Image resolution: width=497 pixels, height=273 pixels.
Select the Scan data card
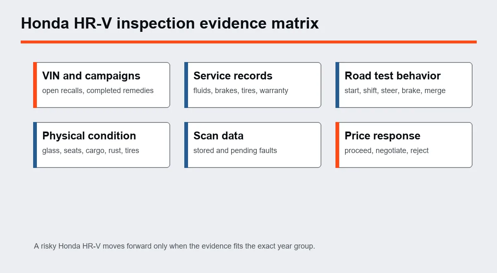[253, 145]
